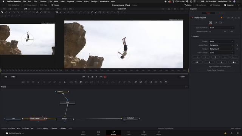
Task: Switch to the Edit page
Action: click(98, 133)
